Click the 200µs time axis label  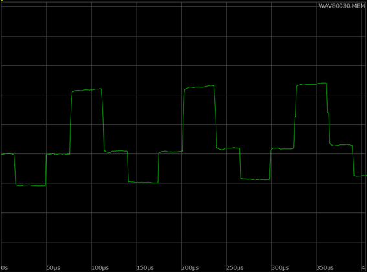(x=190, y=267)
